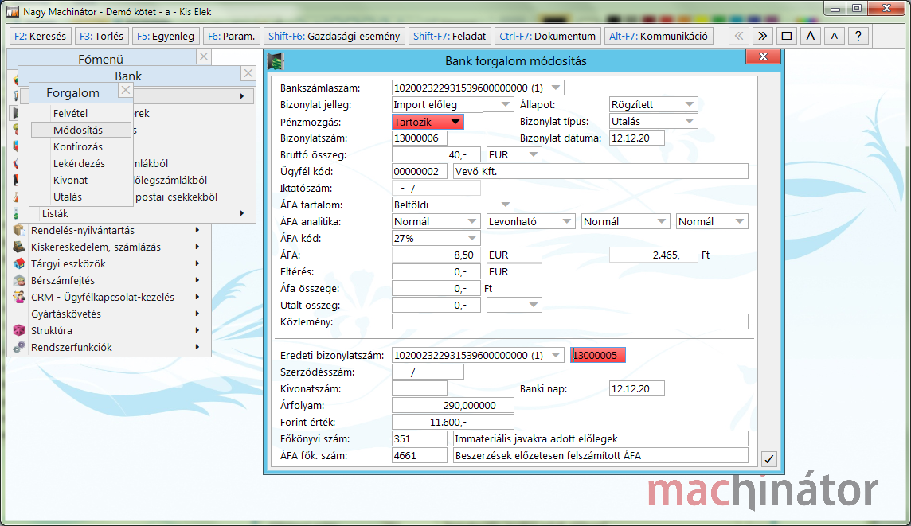Click the green icon in Bank forgalom title bar
Viewport: 911px width, 526px height.
(x=276, y=61)
